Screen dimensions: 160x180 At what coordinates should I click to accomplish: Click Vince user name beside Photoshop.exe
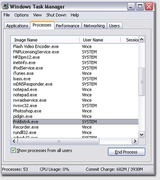click(x=87, y=111)
